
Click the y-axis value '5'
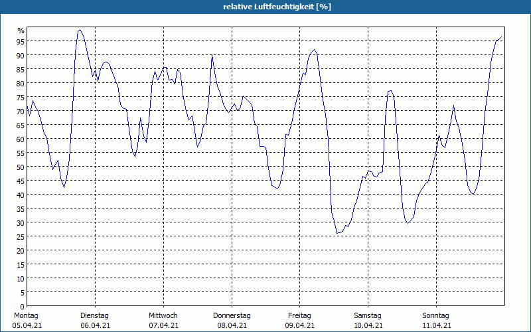tap(23, 292)
